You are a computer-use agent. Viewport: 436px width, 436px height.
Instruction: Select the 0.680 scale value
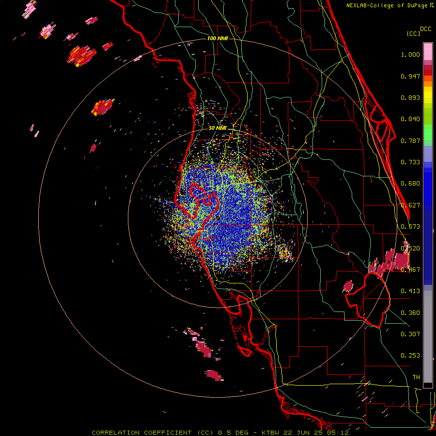pos(410,184)
